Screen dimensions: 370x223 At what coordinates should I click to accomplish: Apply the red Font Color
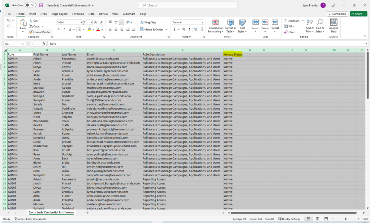[x=98, y=29]
